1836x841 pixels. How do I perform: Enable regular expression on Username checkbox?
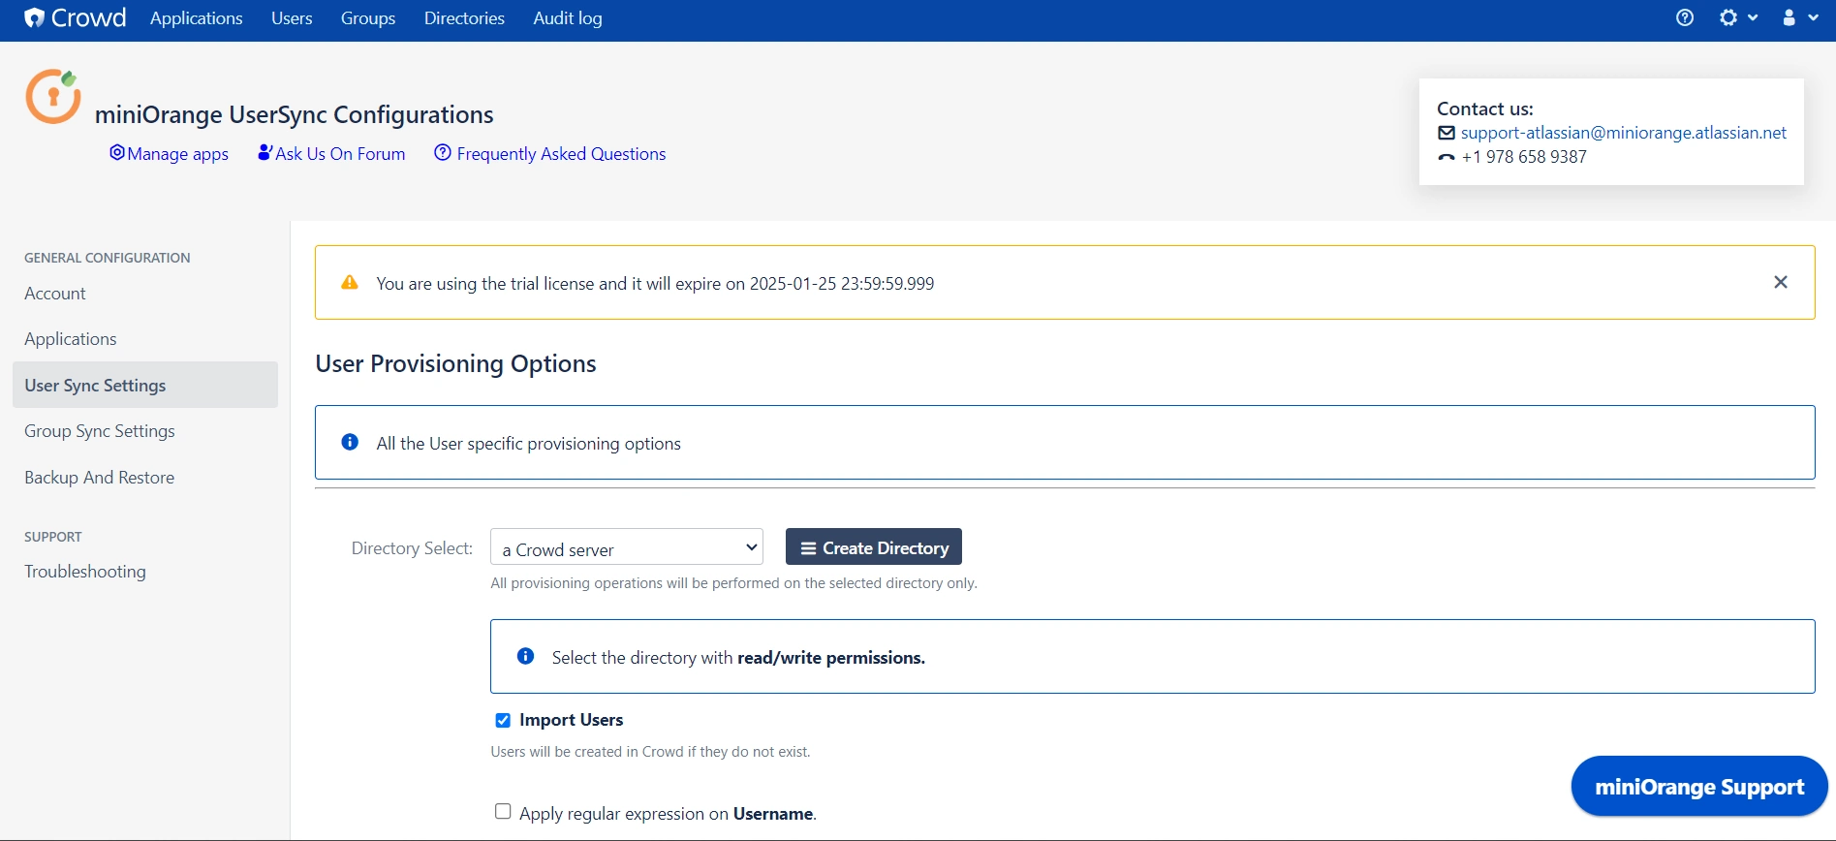pyautogui.click(x=503, y=812)
